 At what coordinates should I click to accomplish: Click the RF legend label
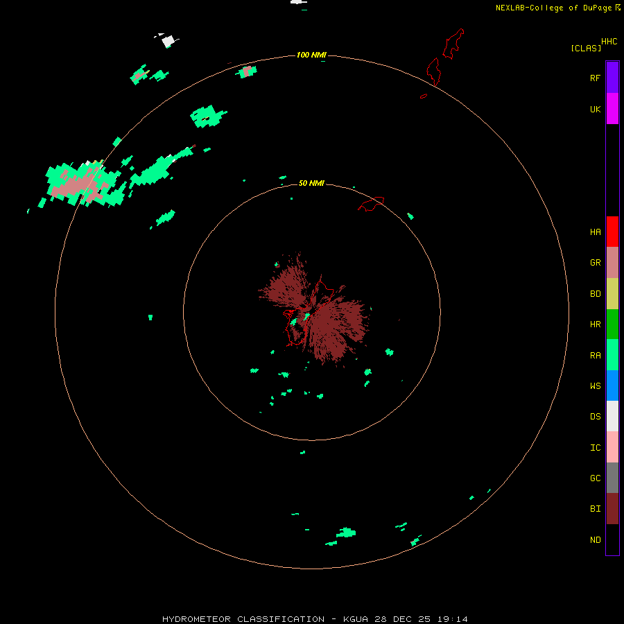595,78
